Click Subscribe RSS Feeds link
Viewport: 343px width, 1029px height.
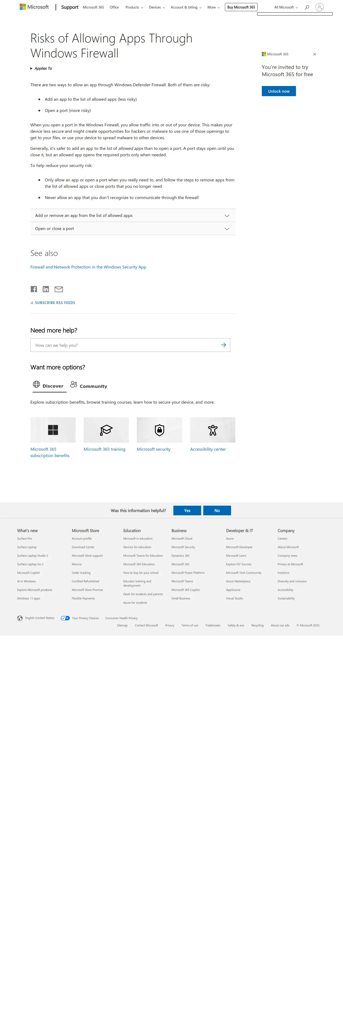pyautogui.click(x=53, y=303)
